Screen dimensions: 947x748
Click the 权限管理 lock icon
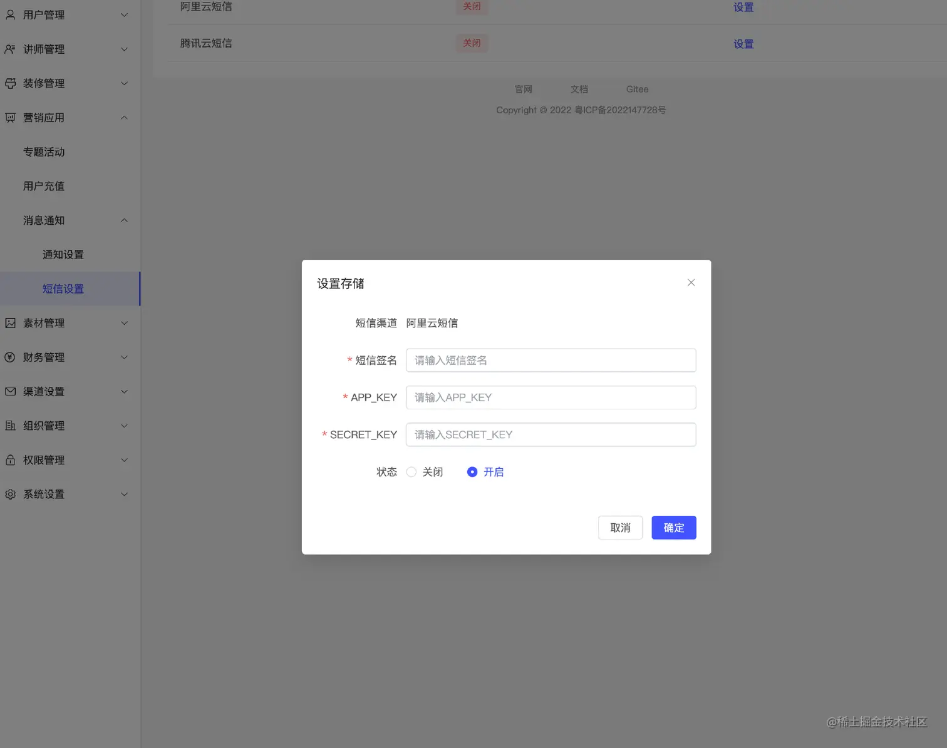point(11,460)
